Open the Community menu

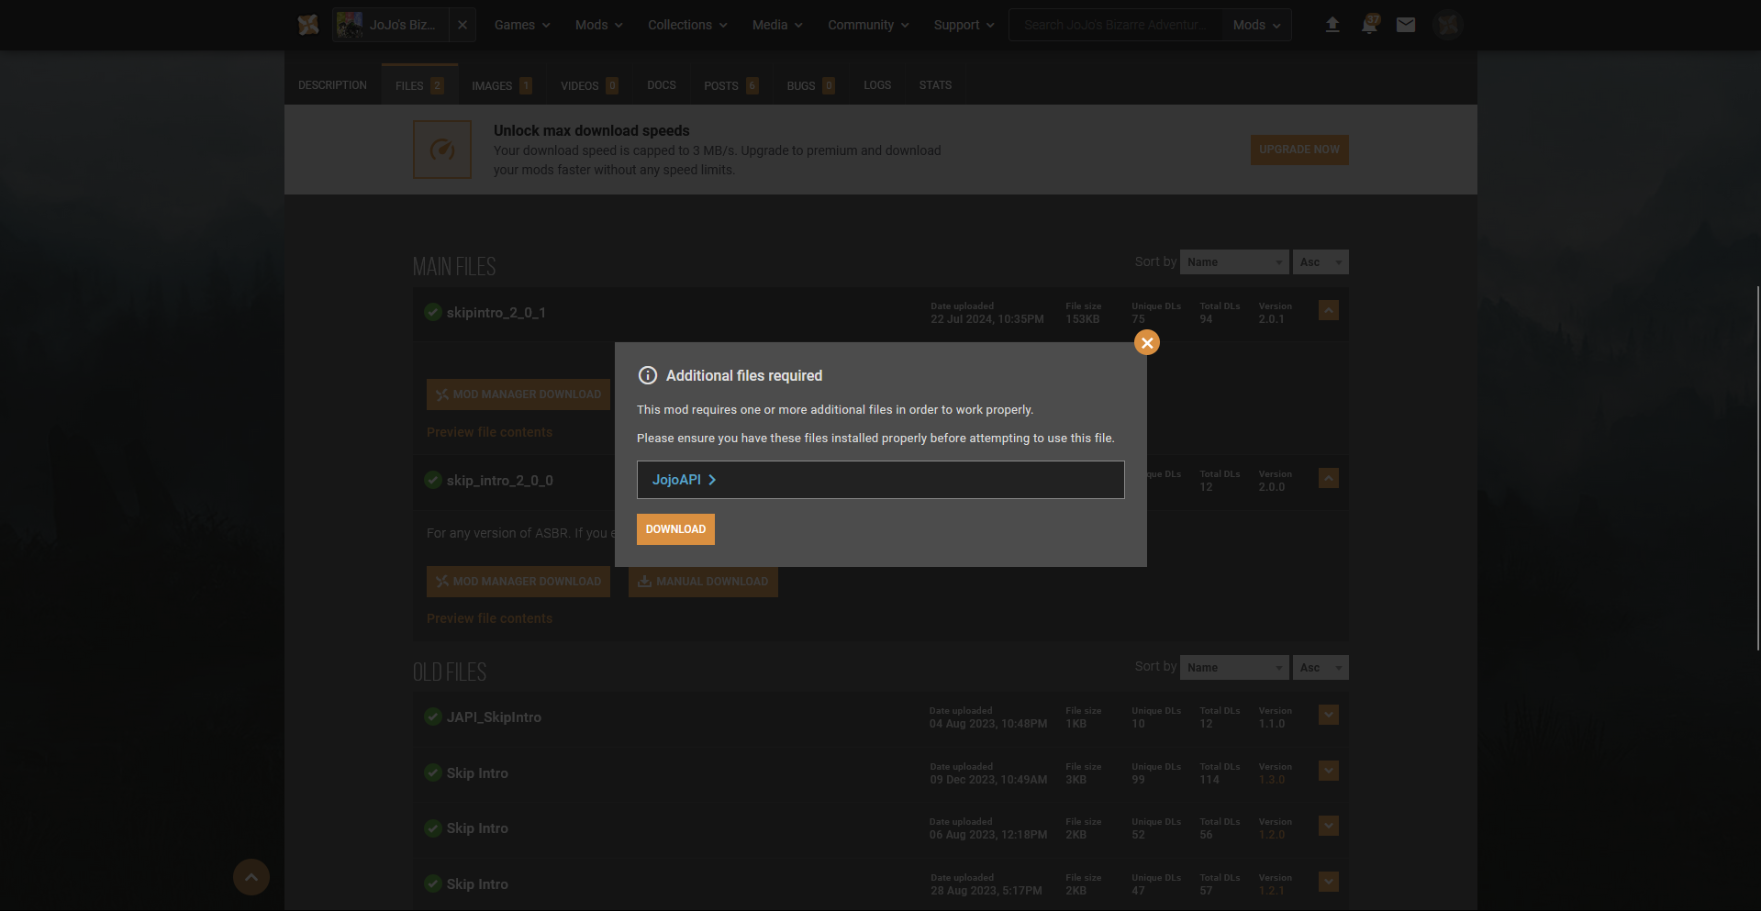pyautogui.click(x=868, y=25)
